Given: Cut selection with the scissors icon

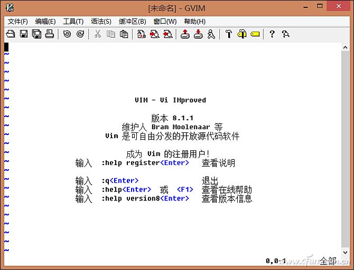Looking at the screenshot, I should (98, 34).
